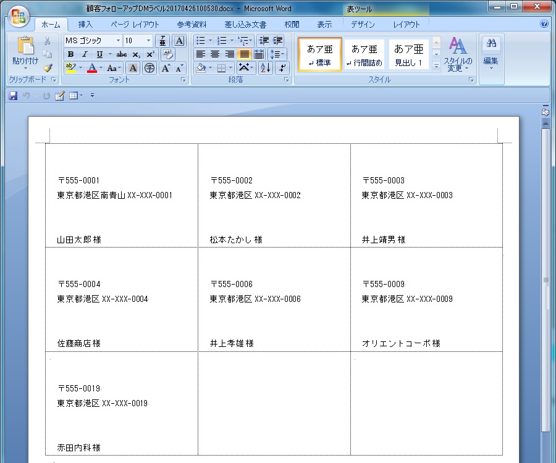Screen dimensions: 556x463
Task: Toggle show/hide paragraph marks
Action: click(x=282, y=68)
